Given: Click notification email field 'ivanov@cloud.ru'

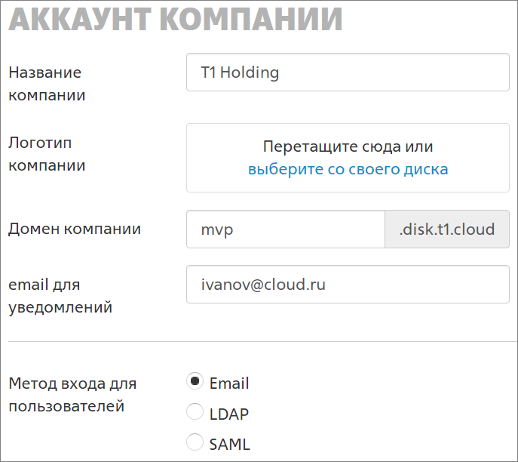Looking at the screenshot, I should coord(348,284).
